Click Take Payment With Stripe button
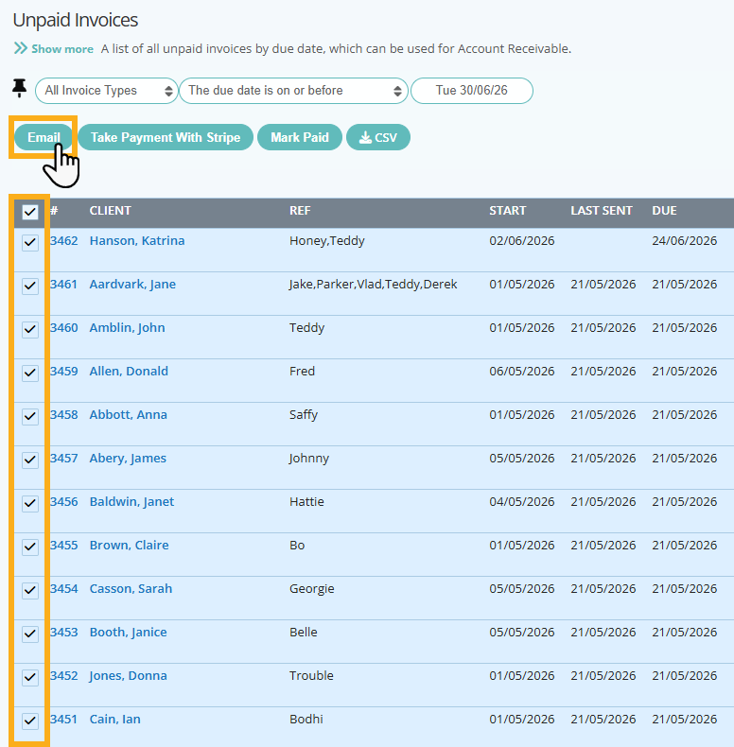The image size is (734, 747). (x=166, y=137)
